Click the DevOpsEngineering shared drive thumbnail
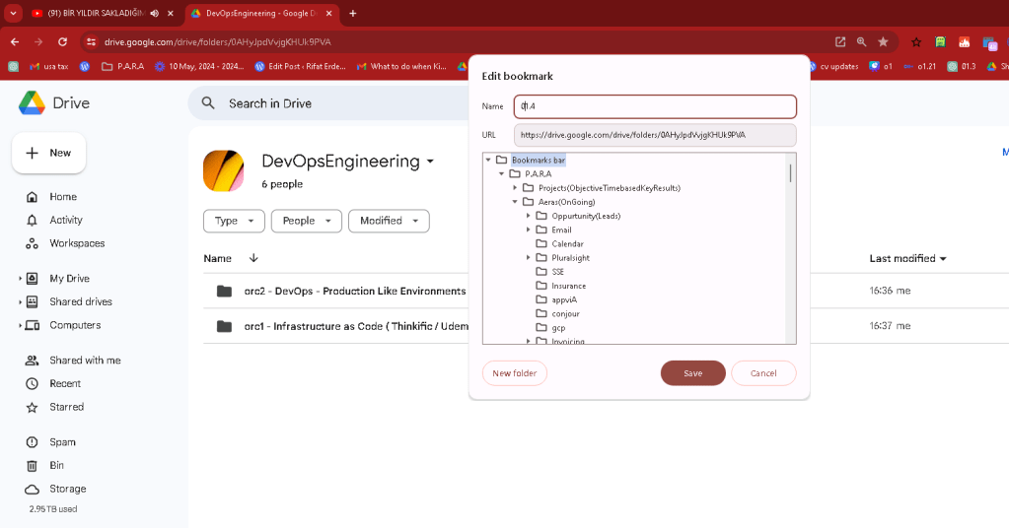Viewport: 1009px width, 528px height. (223, 170)
